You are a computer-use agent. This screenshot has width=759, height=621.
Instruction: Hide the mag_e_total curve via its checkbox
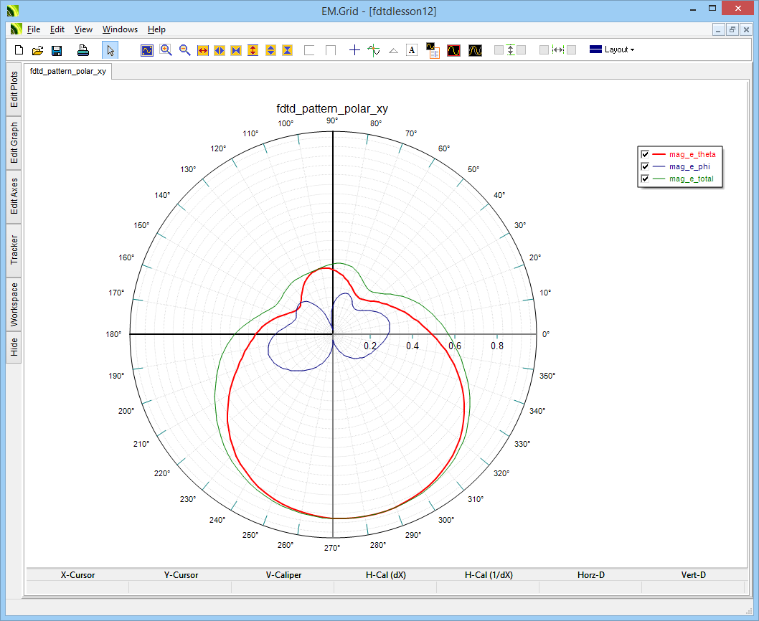[x=645, y=179]
